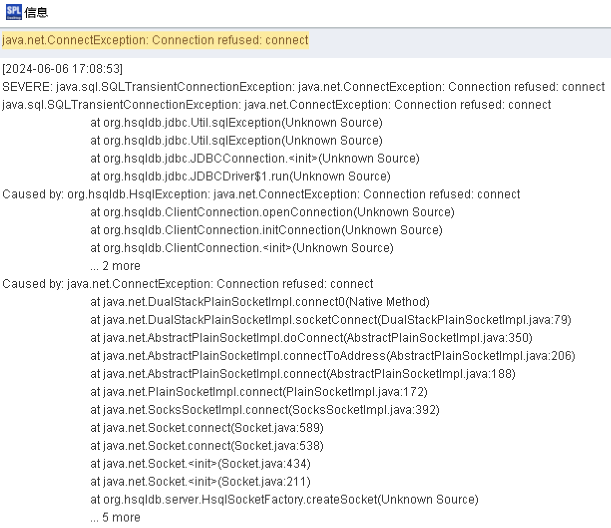
Task: Click the Caused by java.net.ConnectException line
Action: coord(188,284)
